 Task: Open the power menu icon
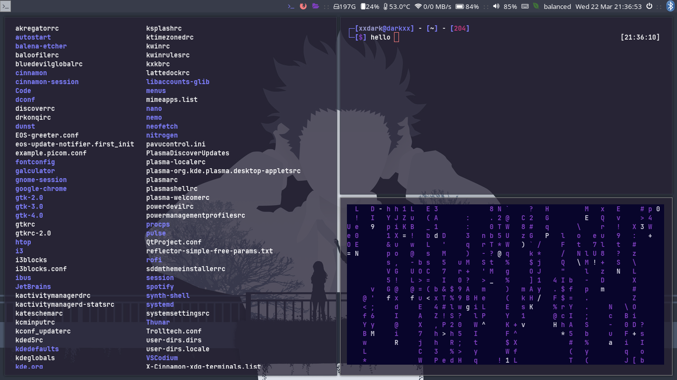tap(649, 6)
